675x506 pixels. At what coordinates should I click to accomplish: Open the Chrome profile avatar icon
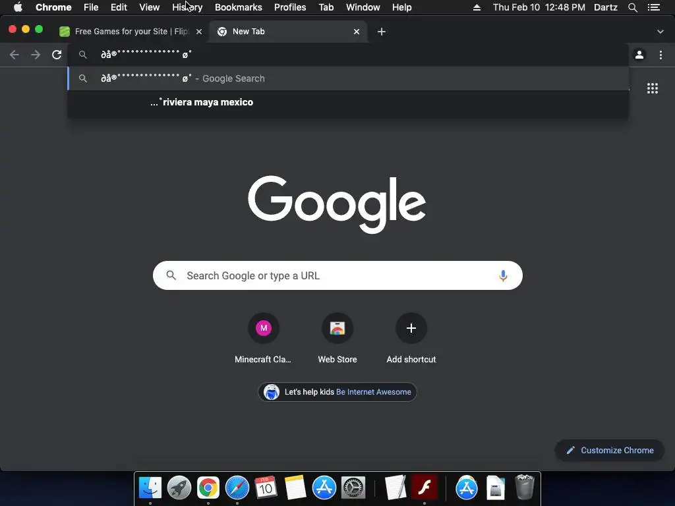[639, 55]
